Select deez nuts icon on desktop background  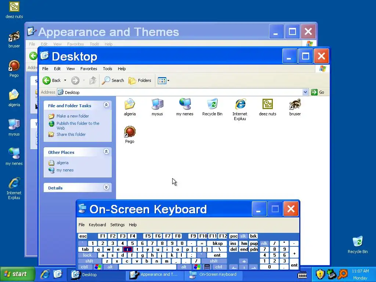(14, 10)
